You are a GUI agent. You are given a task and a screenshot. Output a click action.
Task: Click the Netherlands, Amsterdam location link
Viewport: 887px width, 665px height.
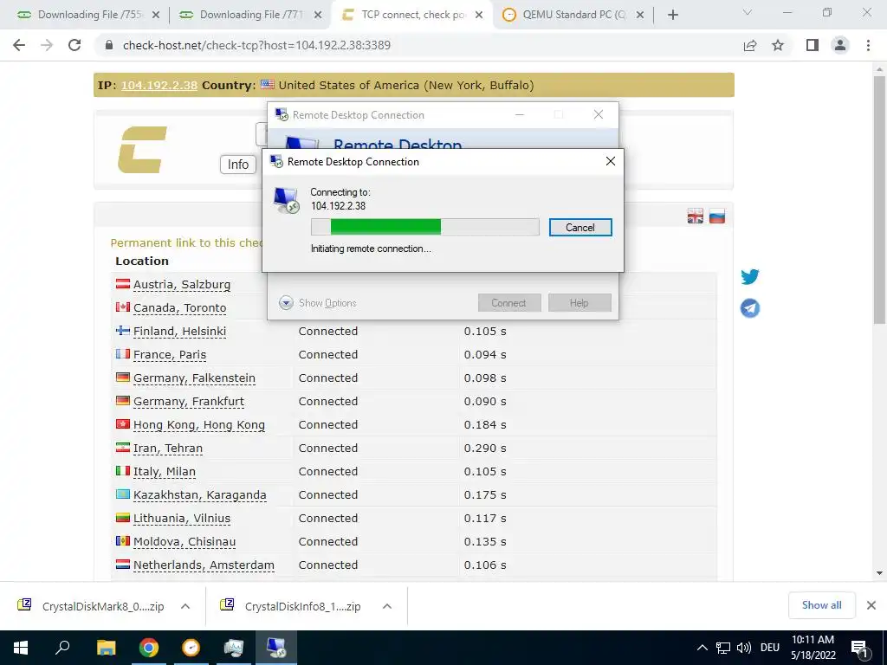[x=204, y=565]
